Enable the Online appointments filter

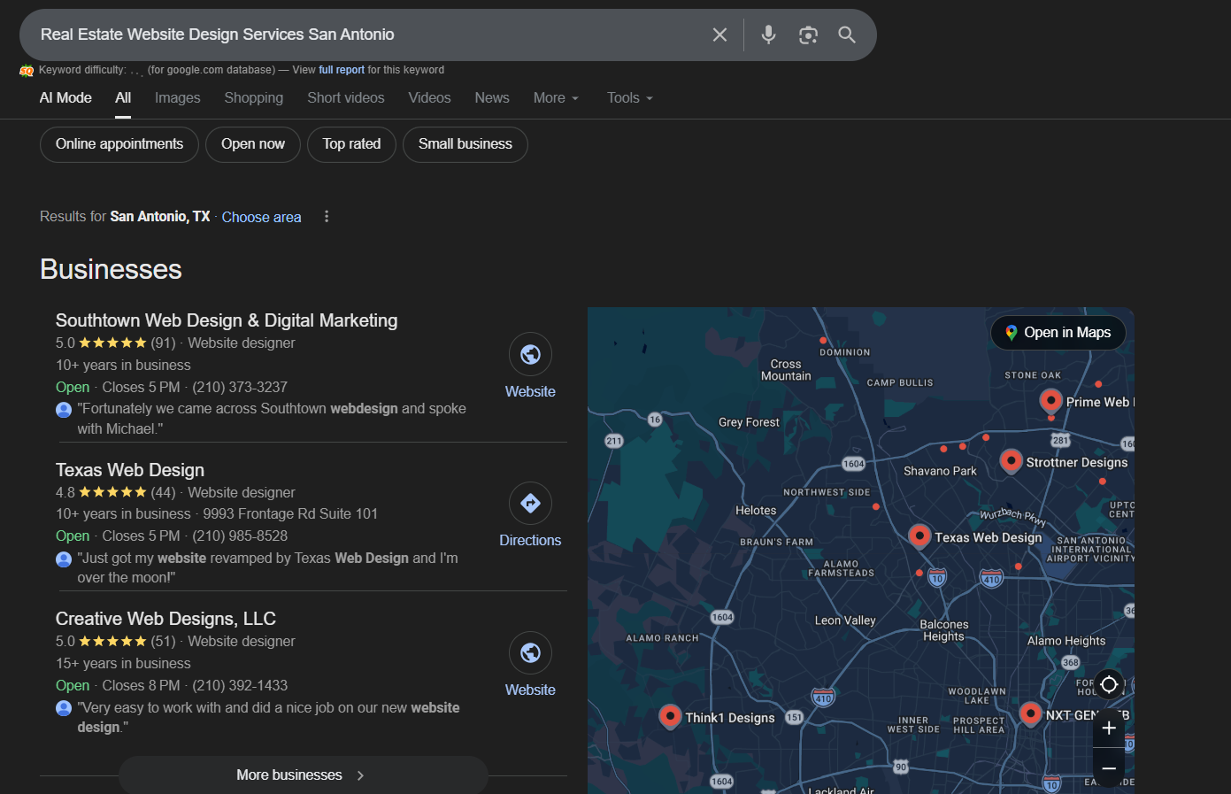(x=119, y=144)
